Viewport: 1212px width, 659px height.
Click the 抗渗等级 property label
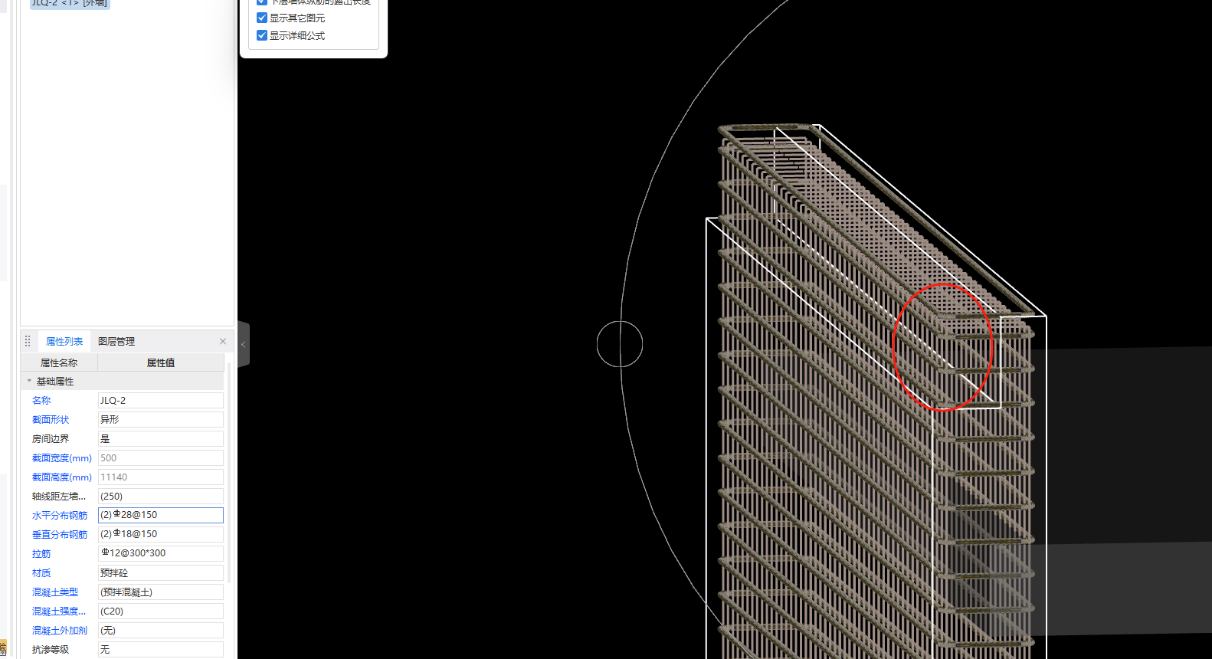51,649
